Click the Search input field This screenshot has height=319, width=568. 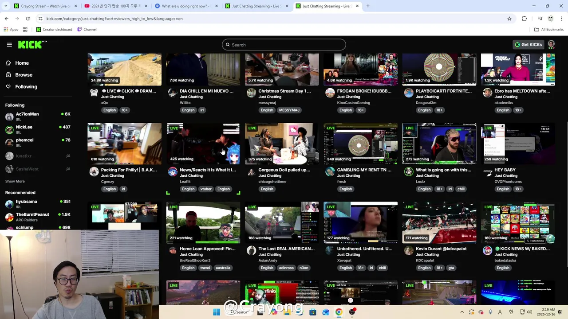pos(284,45)
